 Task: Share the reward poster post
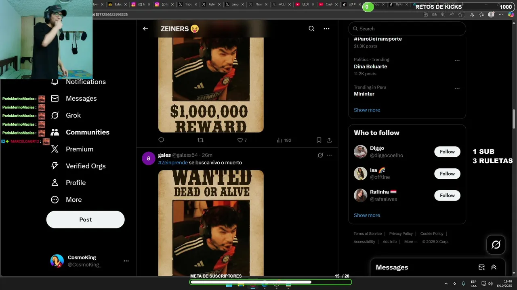point(329,140)
